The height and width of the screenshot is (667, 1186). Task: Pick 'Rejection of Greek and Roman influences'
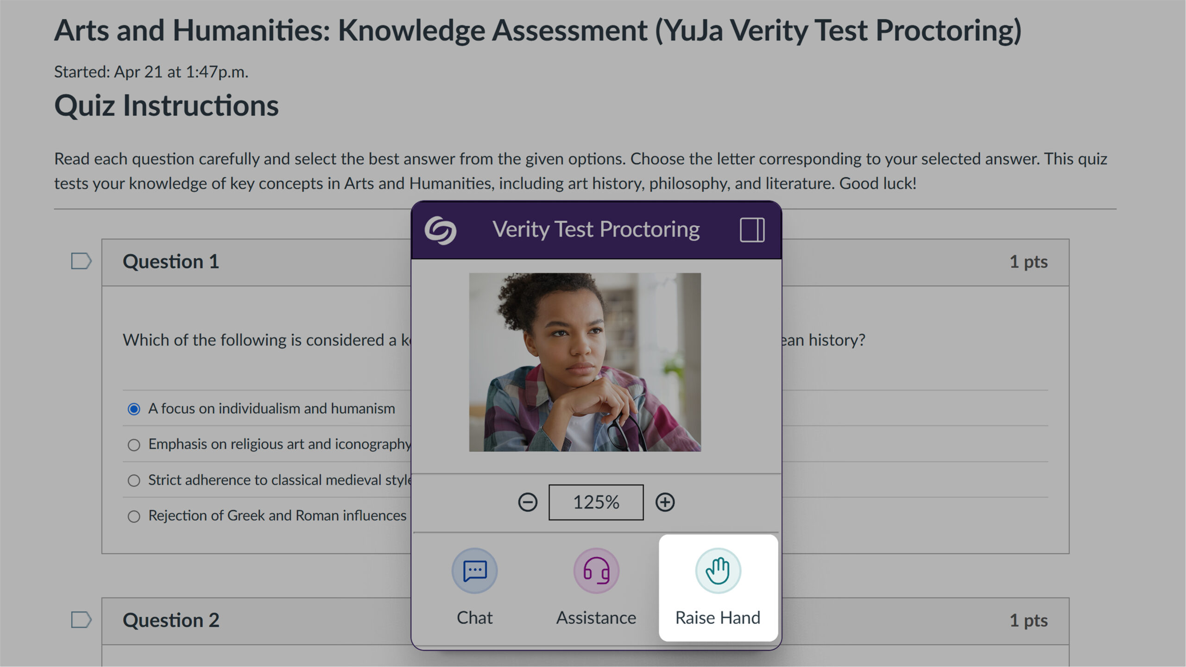point(134,516)
